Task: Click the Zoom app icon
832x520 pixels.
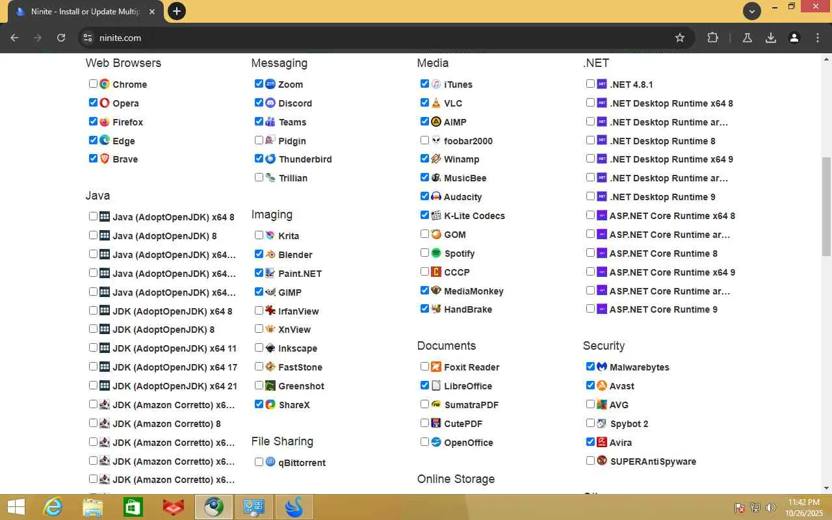Action: [270, 84]
